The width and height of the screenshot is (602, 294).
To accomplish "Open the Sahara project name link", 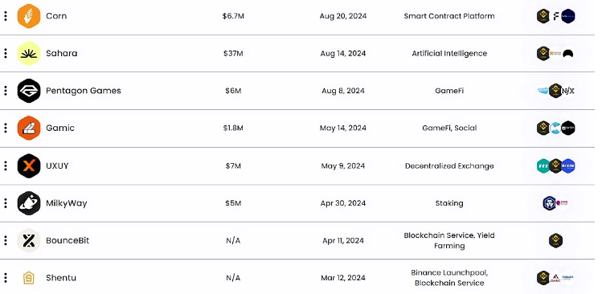I will [x=61, y=53].
